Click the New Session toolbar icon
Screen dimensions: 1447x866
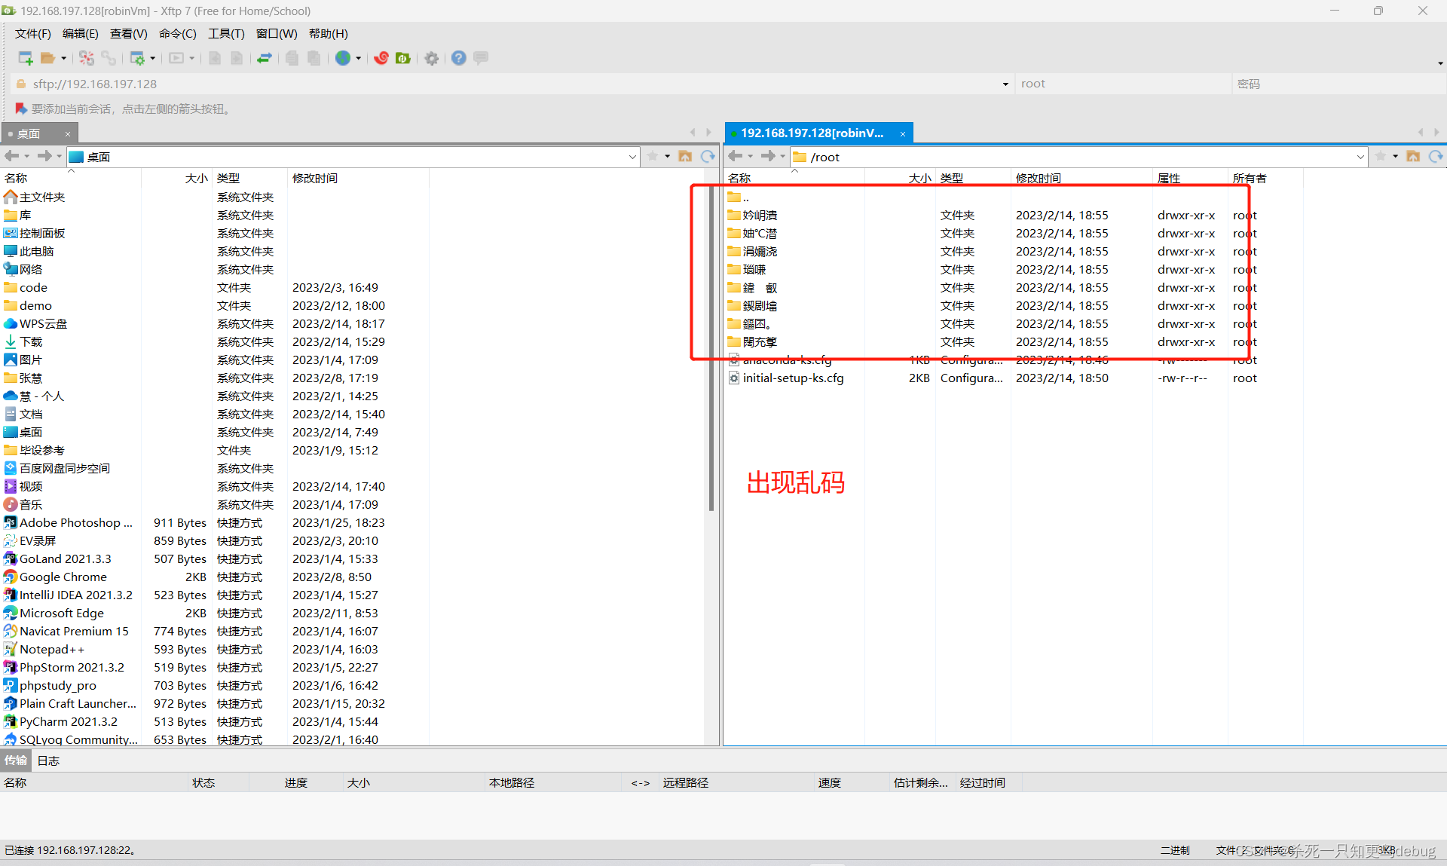coord(26,58)
